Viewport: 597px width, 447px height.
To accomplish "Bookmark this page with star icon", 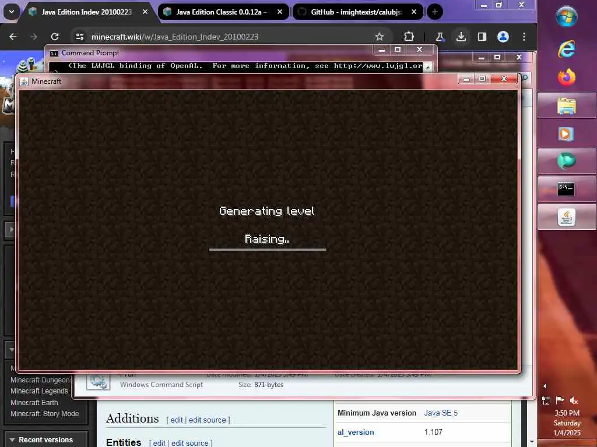I will click(379, 37).
